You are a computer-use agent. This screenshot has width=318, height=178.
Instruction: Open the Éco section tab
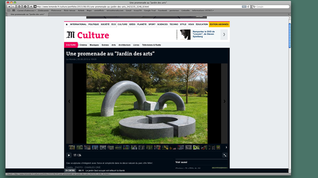(x=113, y=24)
